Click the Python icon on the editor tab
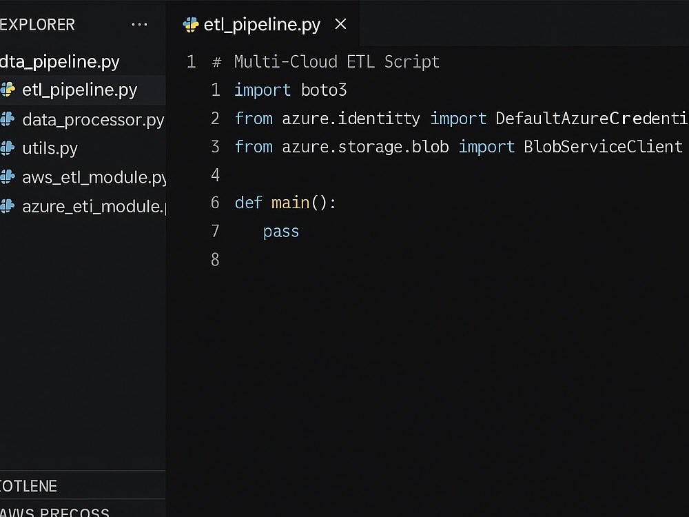The width and height of the screenshot is (689, 517). [191, 25]
